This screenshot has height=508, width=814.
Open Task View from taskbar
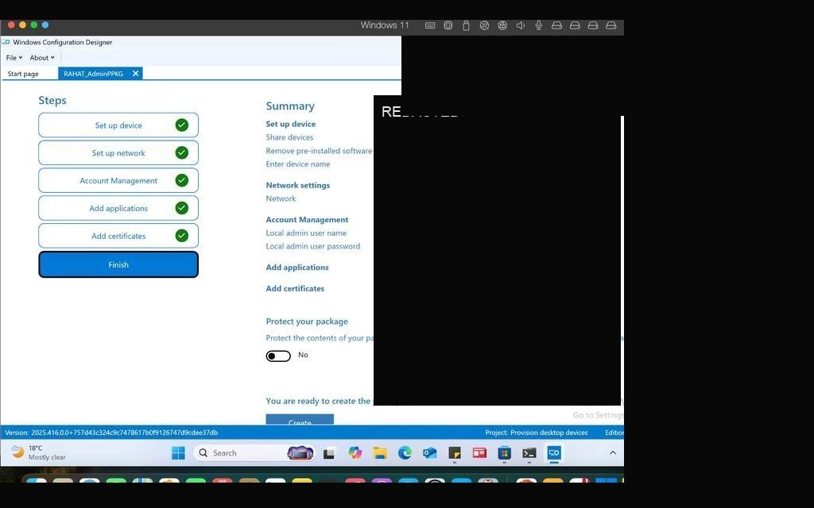pos(328,453)
